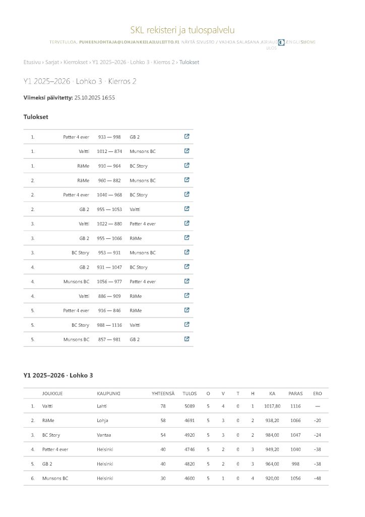Open external link for RäMe 910 — 964 BC Story
The image size is (365, 517).
(187, 165)
